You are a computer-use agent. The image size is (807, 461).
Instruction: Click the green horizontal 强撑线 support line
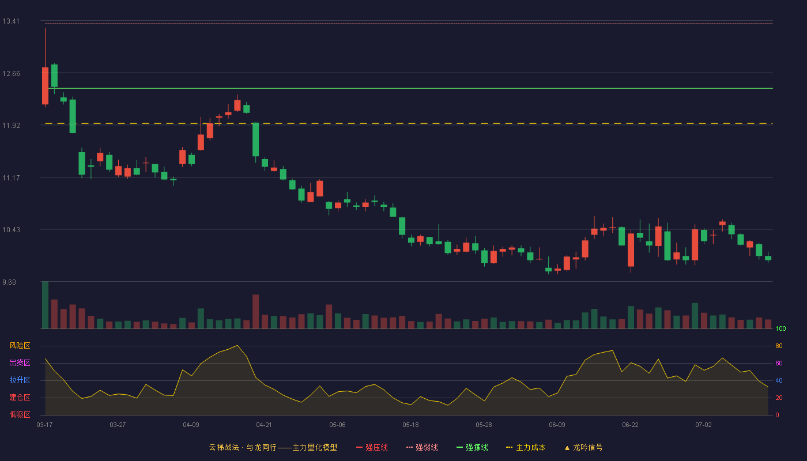pos(409,88)
